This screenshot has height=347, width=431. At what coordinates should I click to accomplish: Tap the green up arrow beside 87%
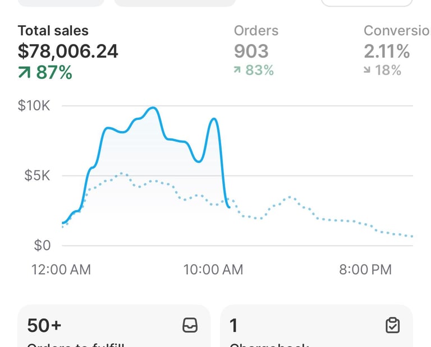point(25,72)
